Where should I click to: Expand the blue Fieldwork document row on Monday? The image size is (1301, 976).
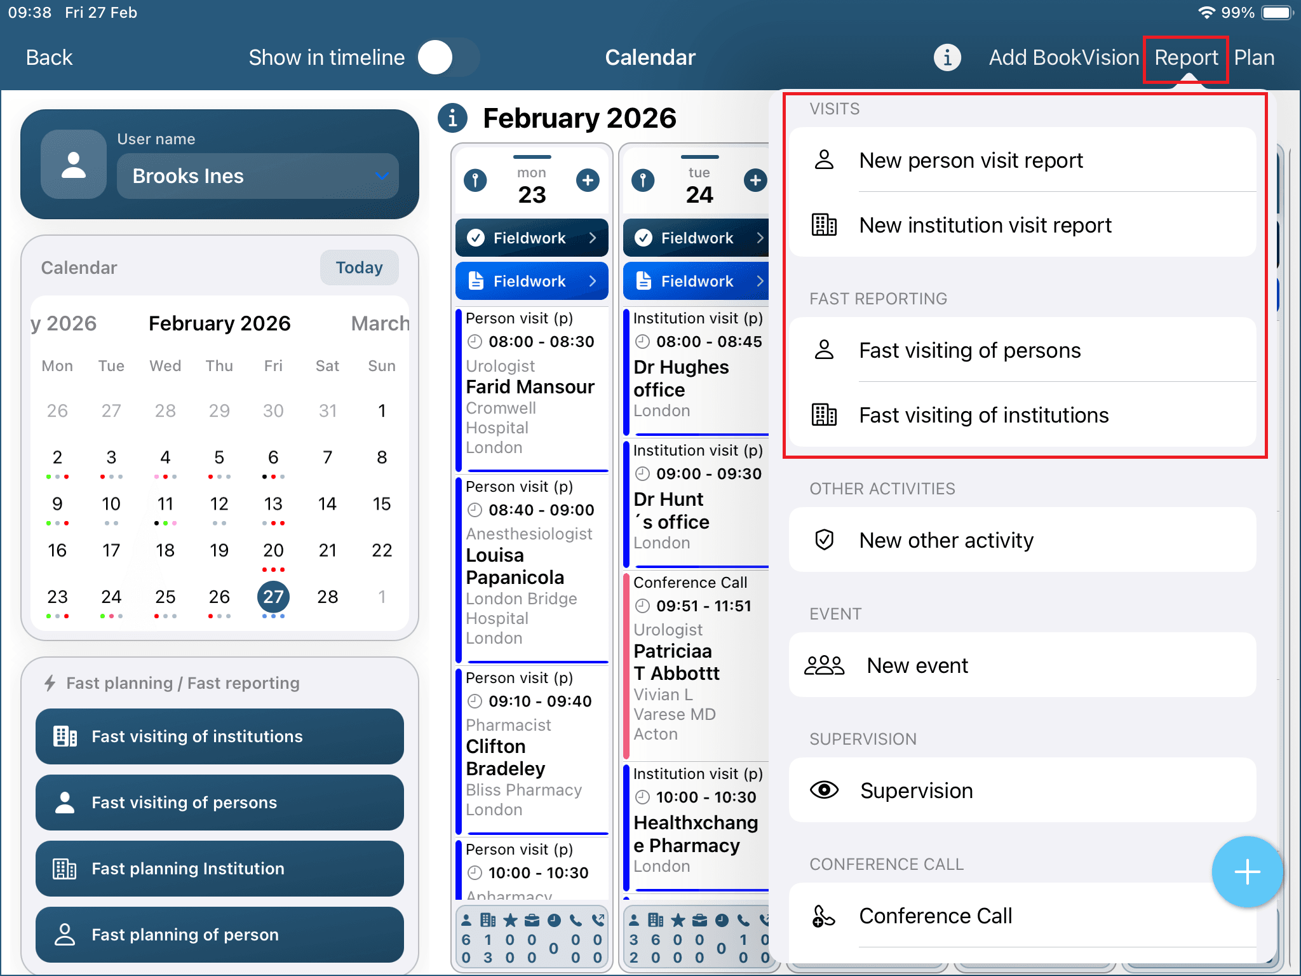(x=532, y=281)
